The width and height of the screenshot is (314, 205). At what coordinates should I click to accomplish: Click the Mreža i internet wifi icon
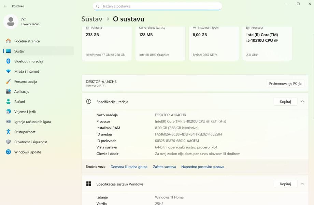[9, 71]
